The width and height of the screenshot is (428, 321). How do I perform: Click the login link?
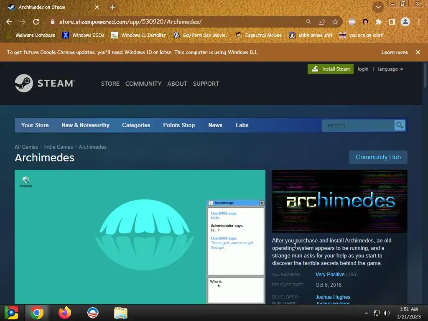(363, 69)
